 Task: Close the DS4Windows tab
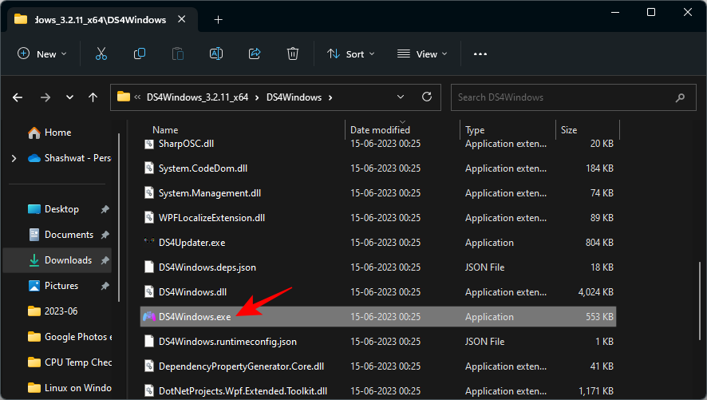pos(181,19)
